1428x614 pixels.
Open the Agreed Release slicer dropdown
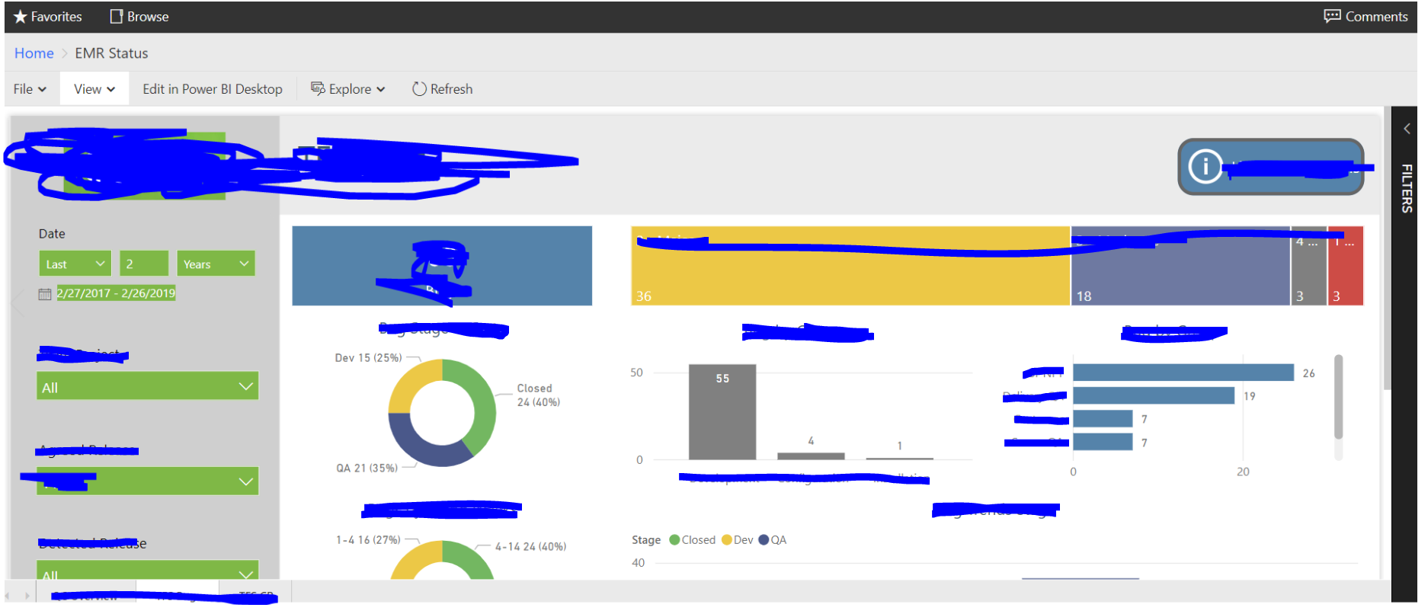pos(148,481)
